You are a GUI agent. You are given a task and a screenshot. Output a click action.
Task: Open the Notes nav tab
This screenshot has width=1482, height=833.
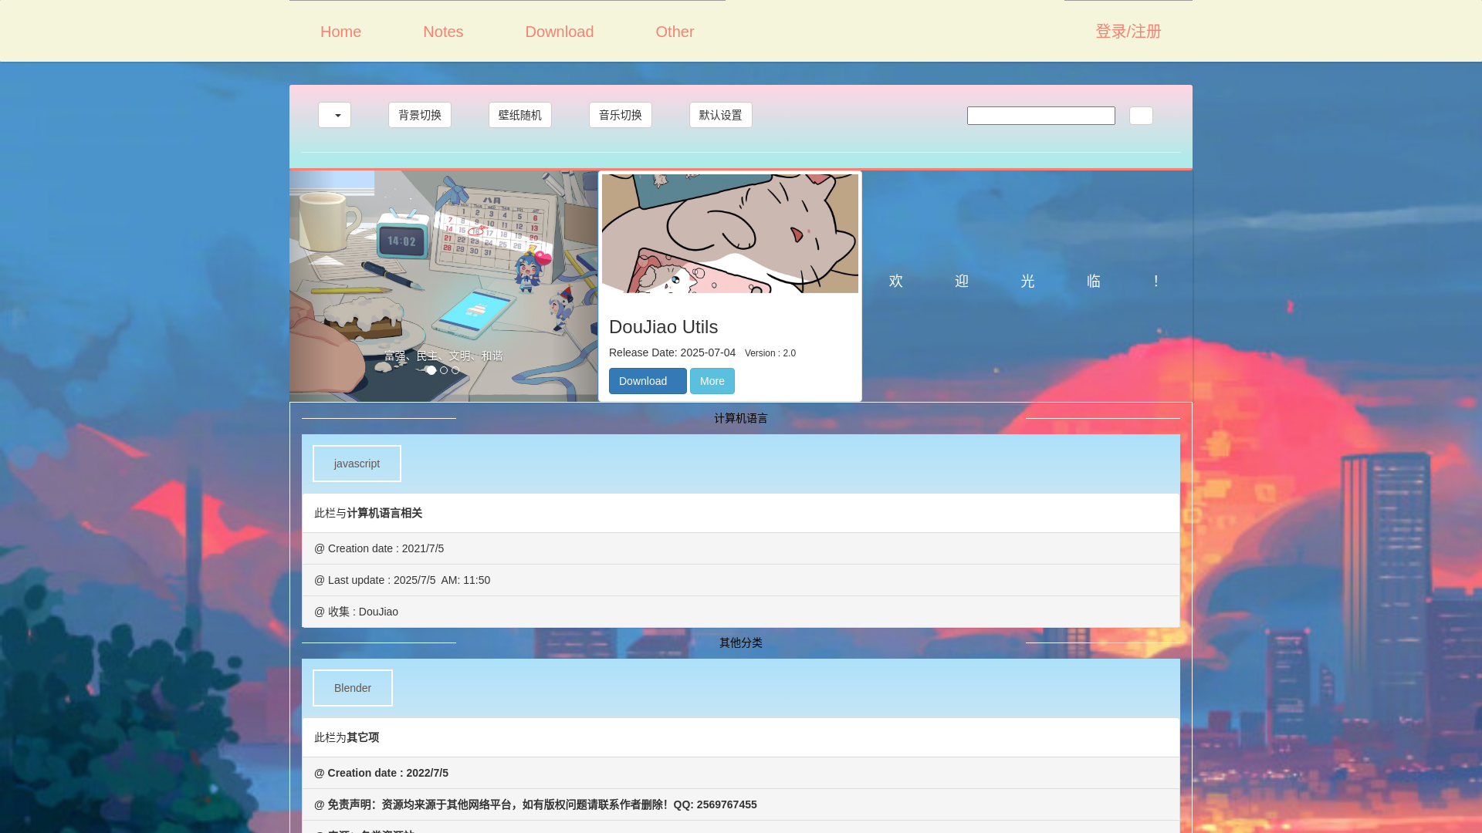(443, 32)
